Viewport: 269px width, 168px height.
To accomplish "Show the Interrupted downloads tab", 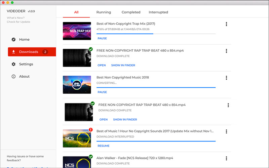I will (x=158, y=12).
